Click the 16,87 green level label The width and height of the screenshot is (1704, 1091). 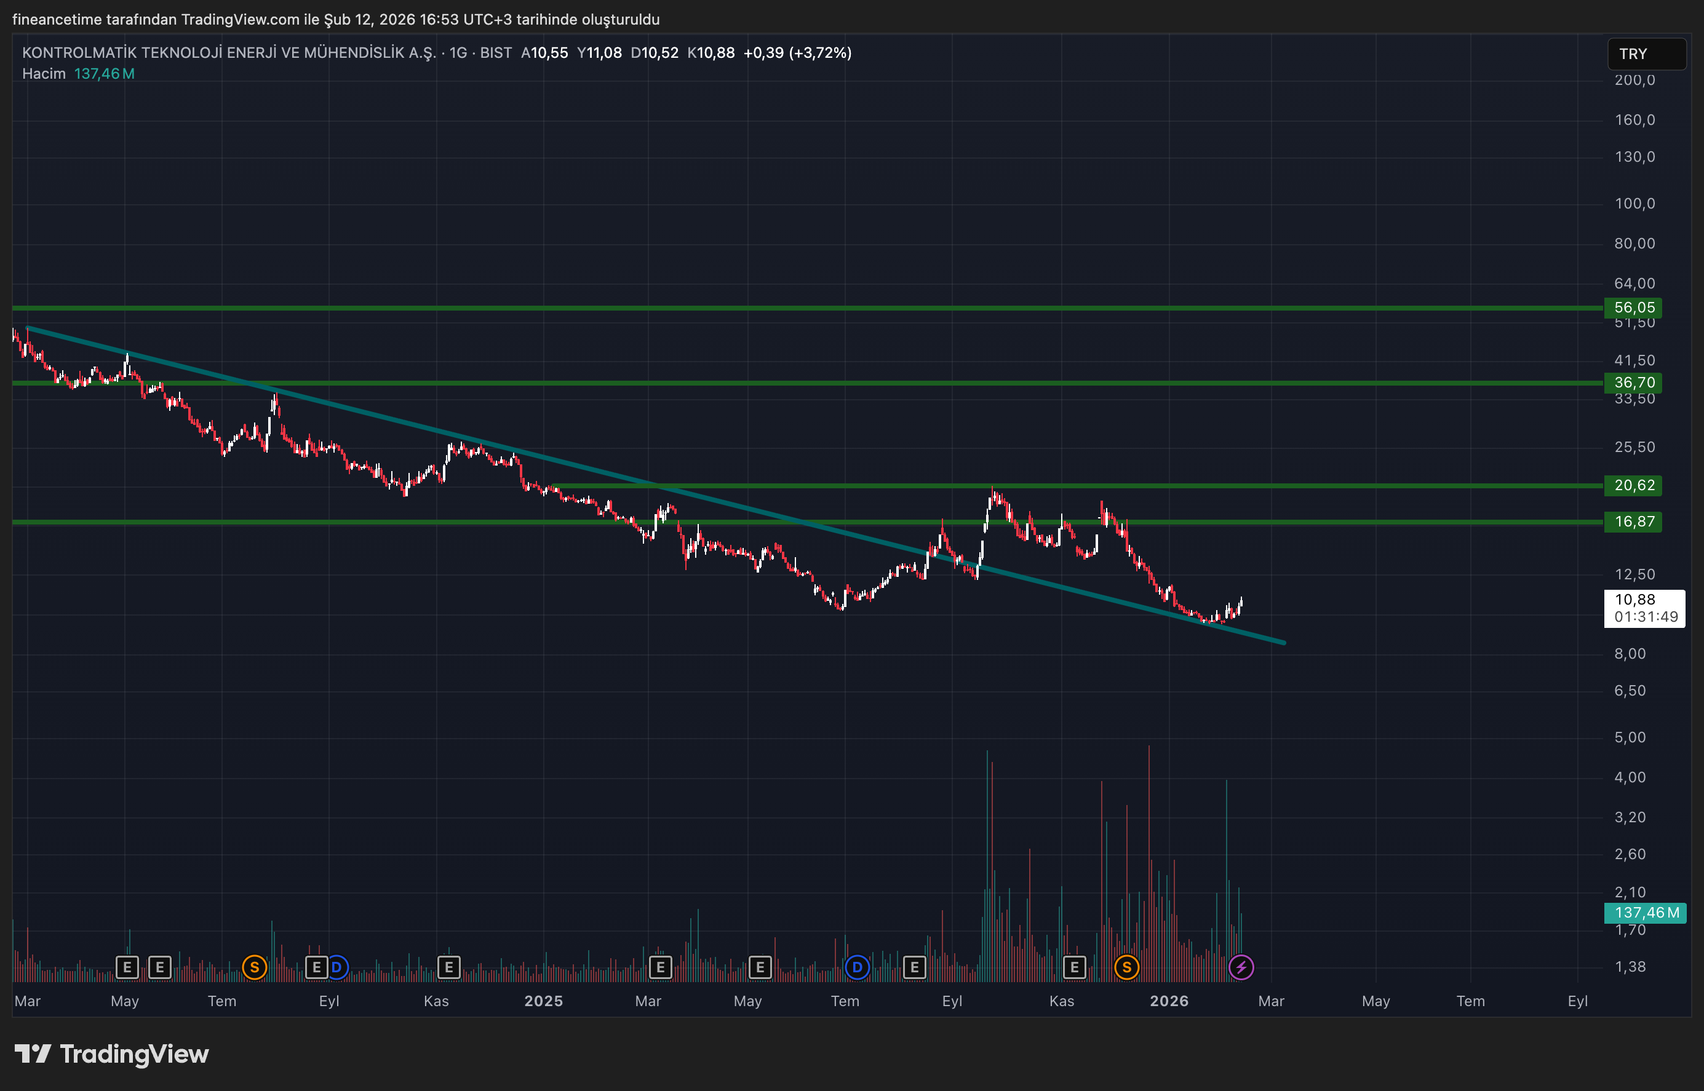click(1633, 522)
